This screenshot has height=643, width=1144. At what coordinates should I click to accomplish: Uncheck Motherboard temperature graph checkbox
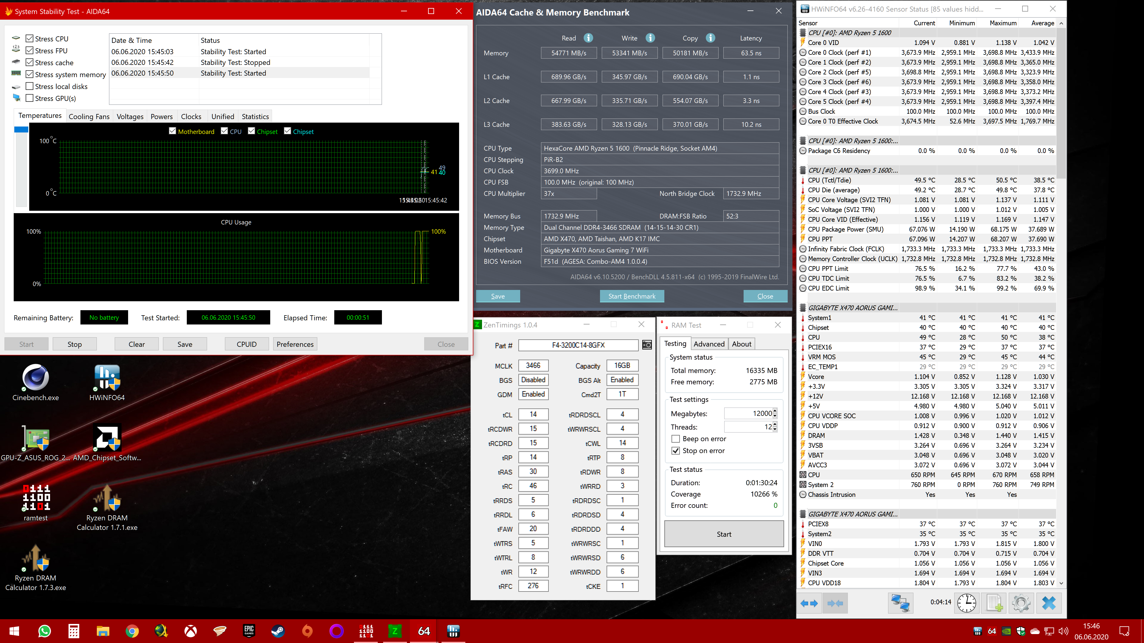[x=173, y=131]
